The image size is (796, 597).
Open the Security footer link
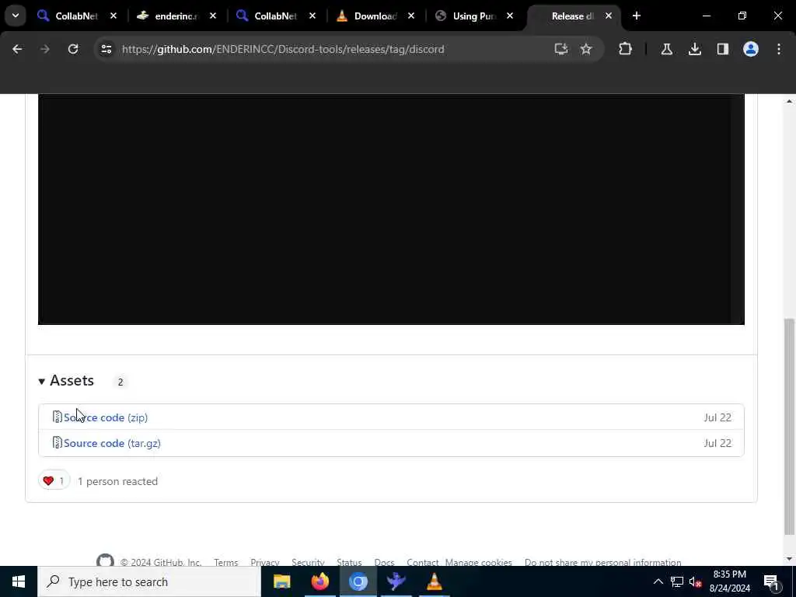pos(308,562)
